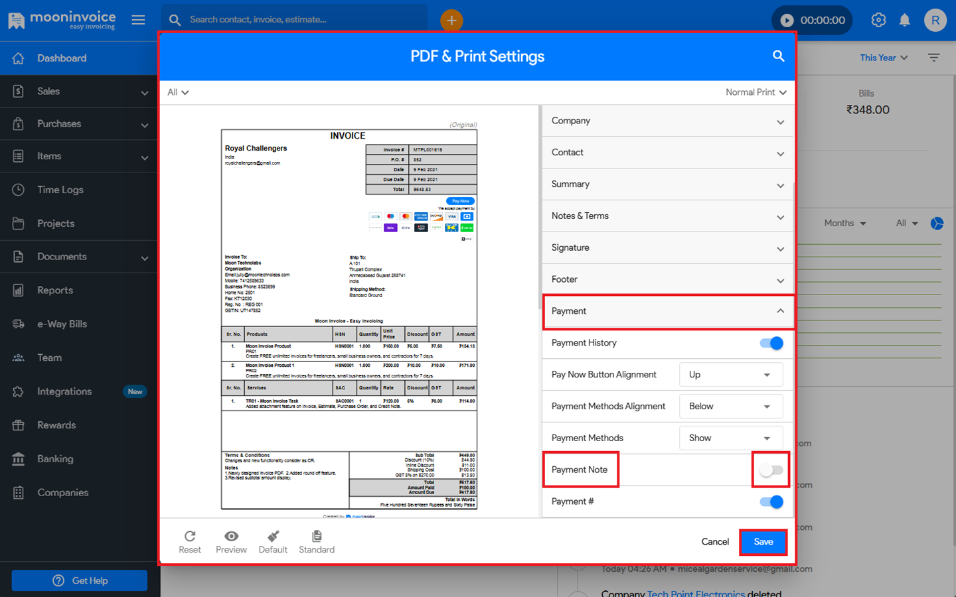Screen dimensions: 956x597
Task: Click the Reset icon in dialog footer
Action: tap(190, 536)
